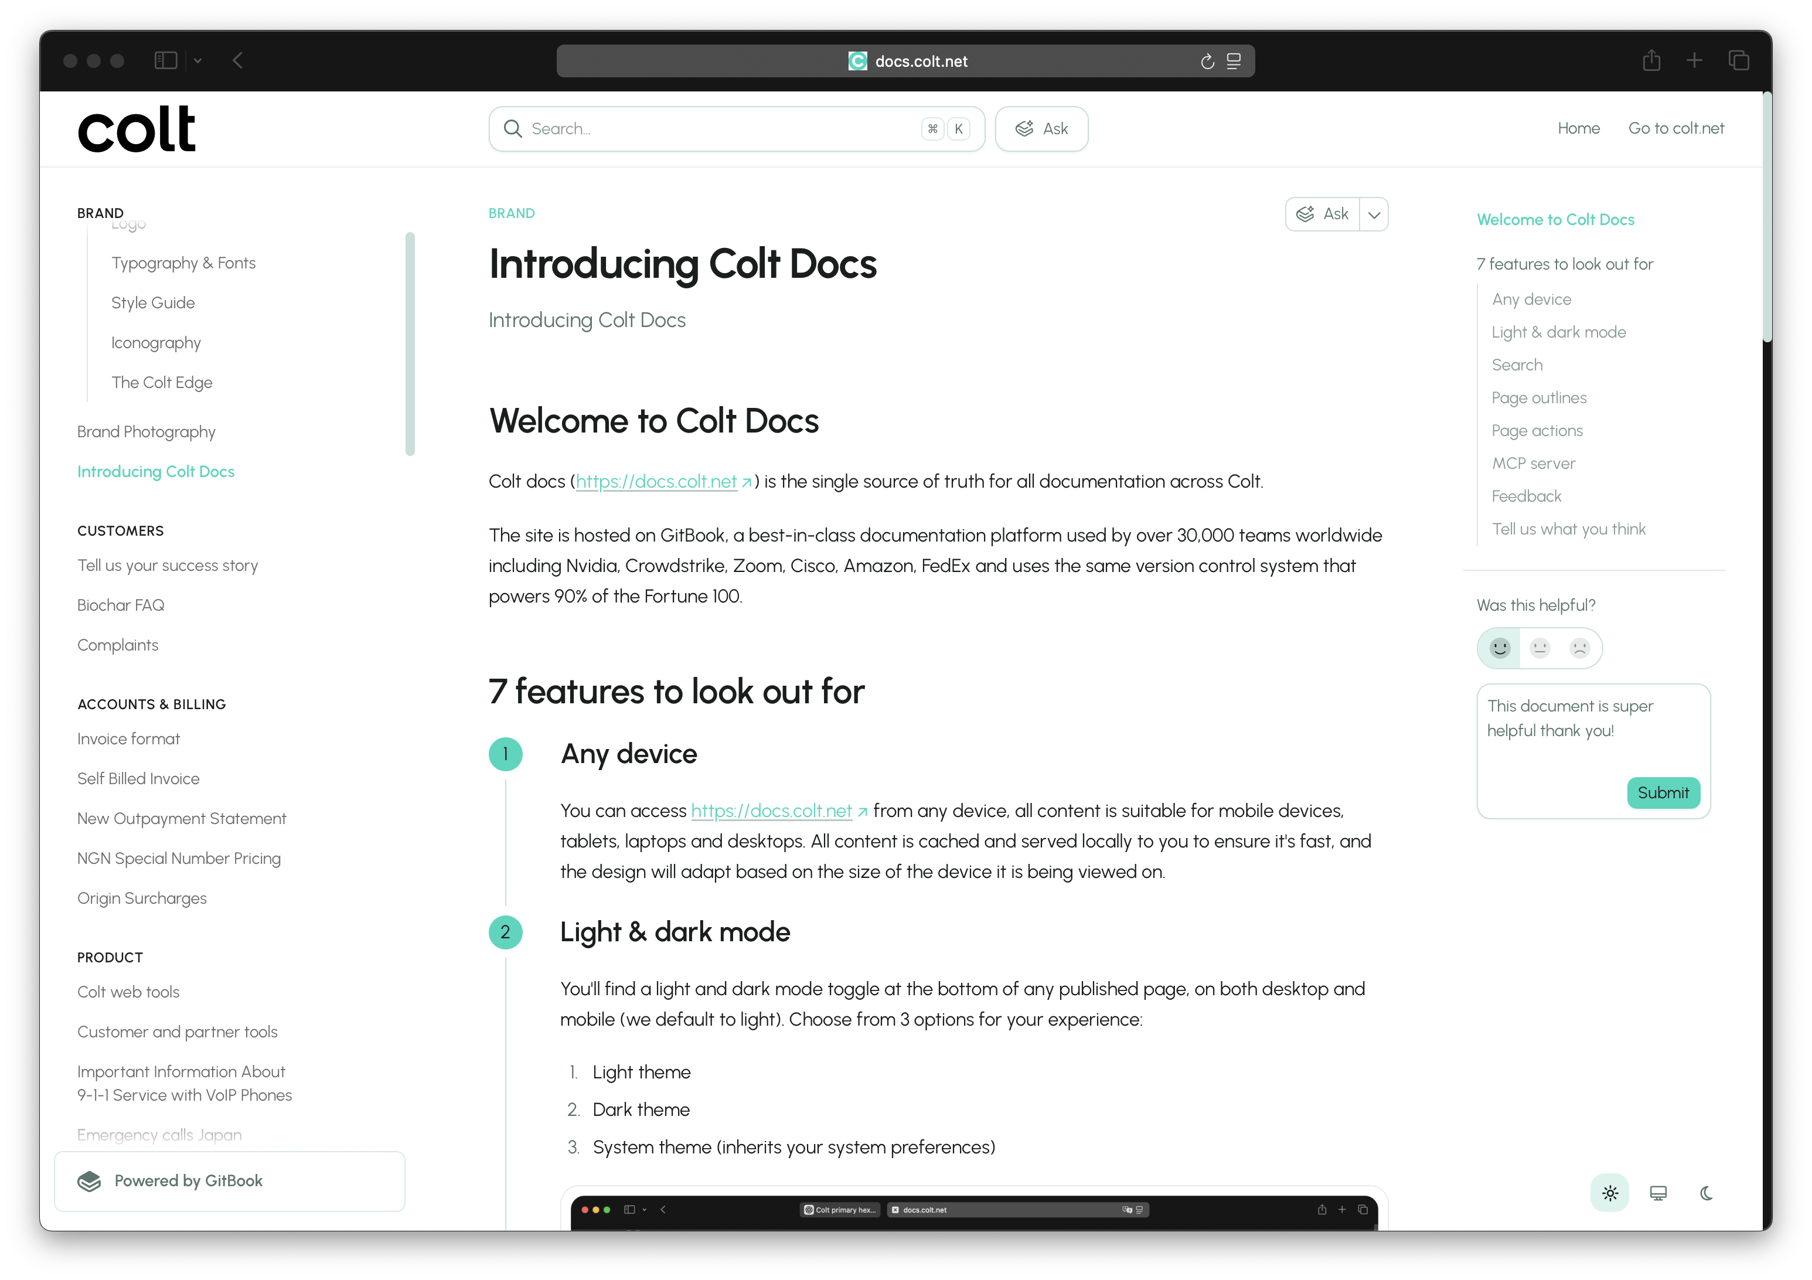This screenshot has width=1812, height=1280.
Task: Select the neutral face feedback rating
Action: pos(1539,648)
